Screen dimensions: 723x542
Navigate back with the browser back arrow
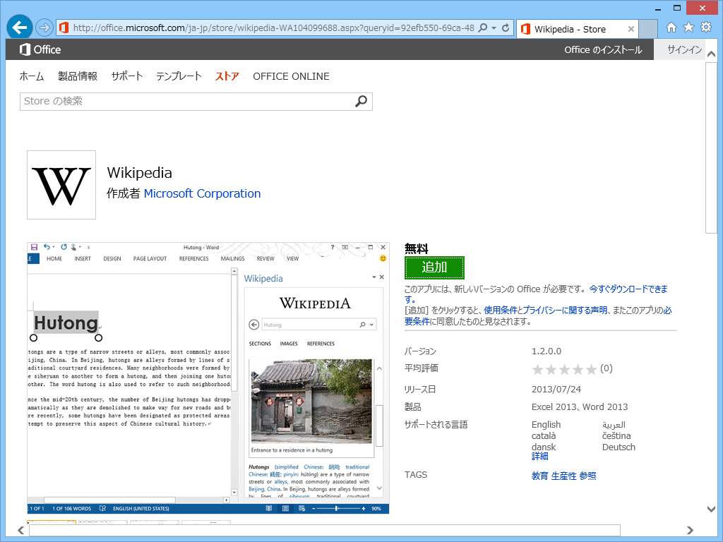18,29
